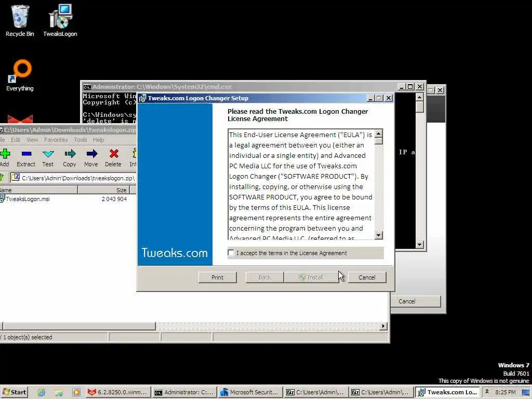532x399 pixels.
Task: Click Cancel in the background dialog
Action: [415, 301]
